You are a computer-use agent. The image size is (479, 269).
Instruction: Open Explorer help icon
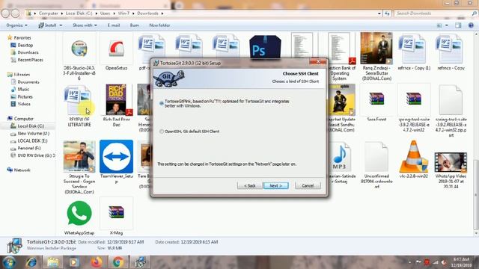pyautogui.click(x=471, y=25)
